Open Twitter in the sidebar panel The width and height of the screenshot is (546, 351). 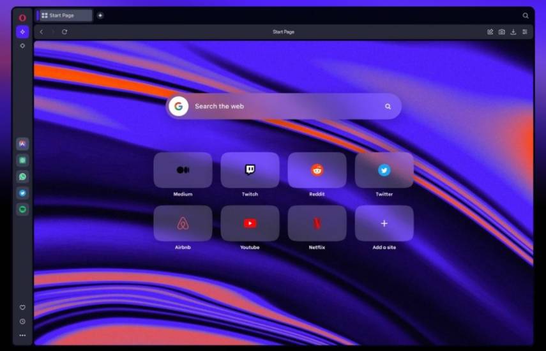(x=22, y=193)
